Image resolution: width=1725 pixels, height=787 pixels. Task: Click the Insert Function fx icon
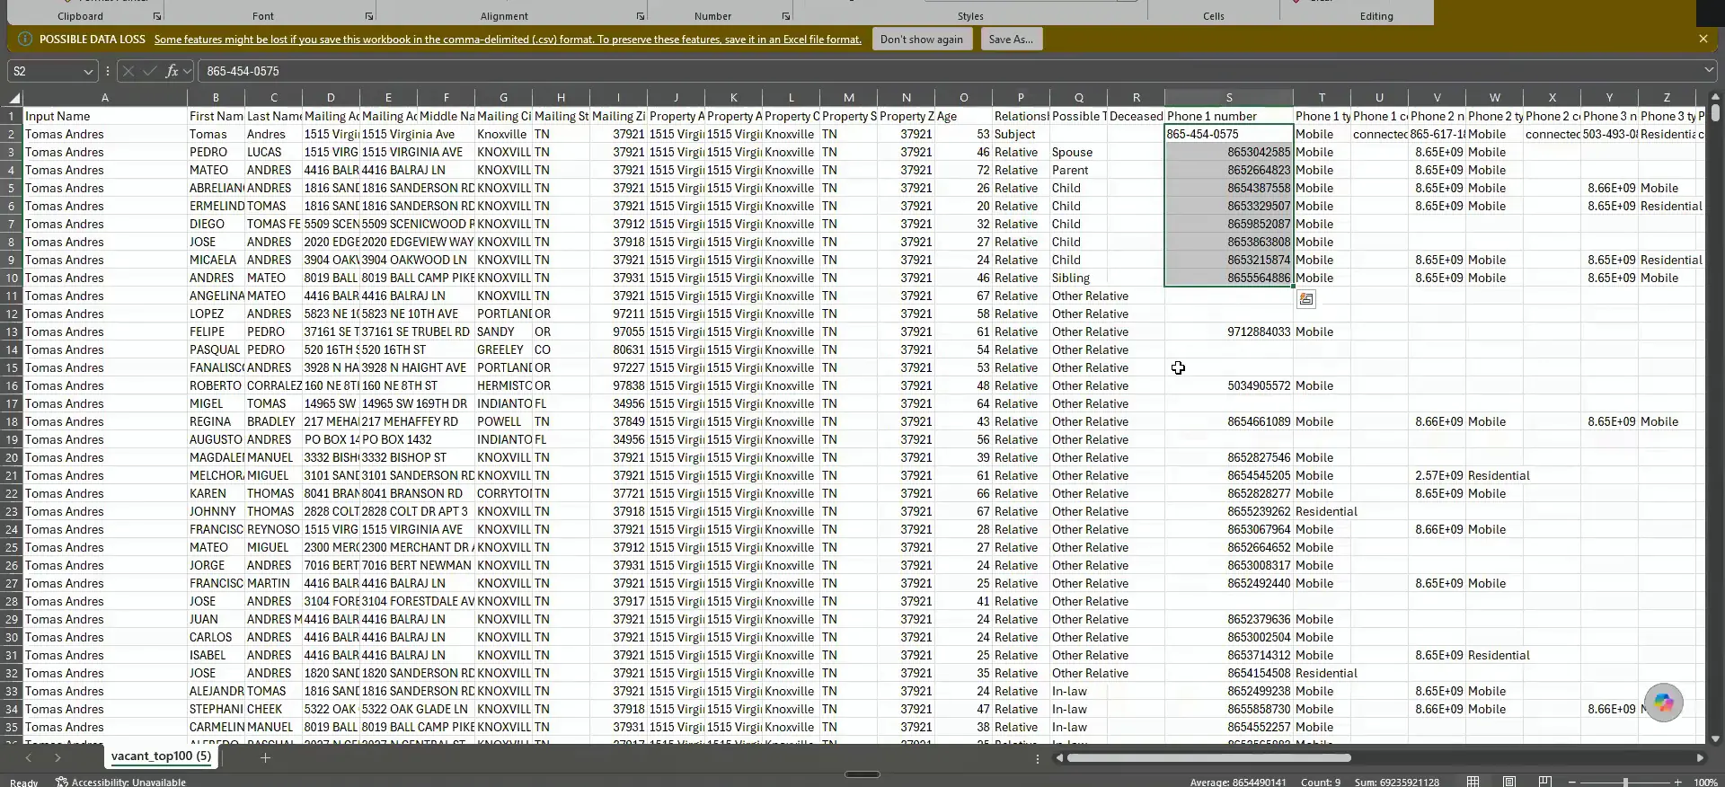(172, 71)
